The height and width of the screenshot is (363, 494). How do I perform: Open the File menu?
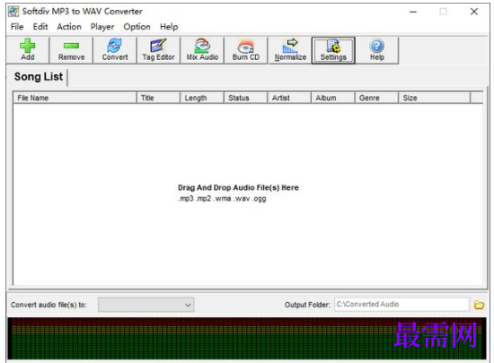pyautogui.click(x=17, y=27)
